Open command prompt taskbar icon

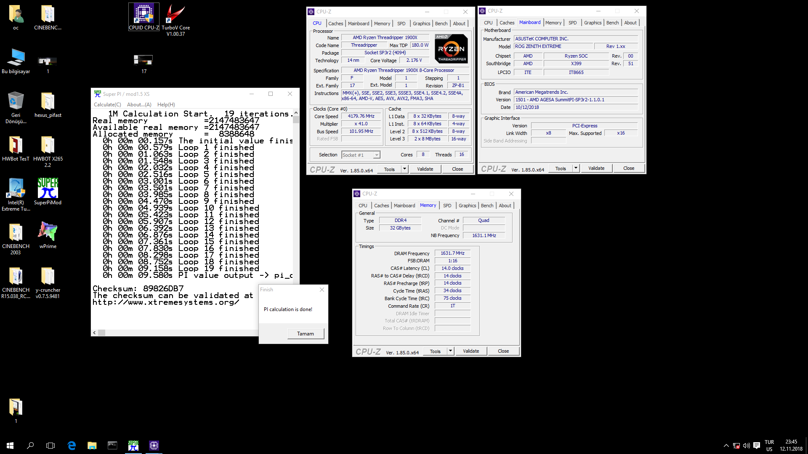pyautogui.click(x=112, y=445)
